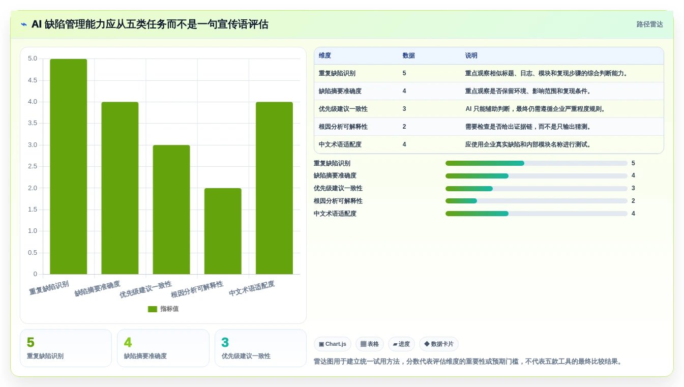The image size is (684, 387).
Task: Click the 进度 tag chip
Action: click(401, 344)
